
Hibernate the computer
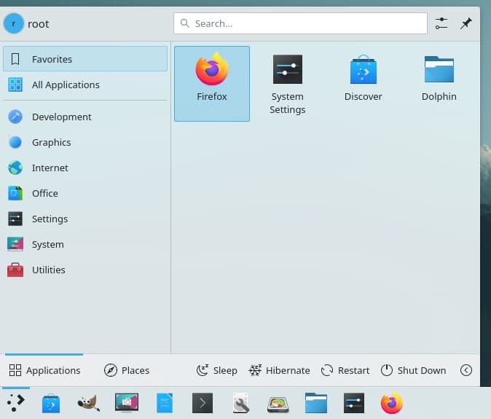click(279, 370)
